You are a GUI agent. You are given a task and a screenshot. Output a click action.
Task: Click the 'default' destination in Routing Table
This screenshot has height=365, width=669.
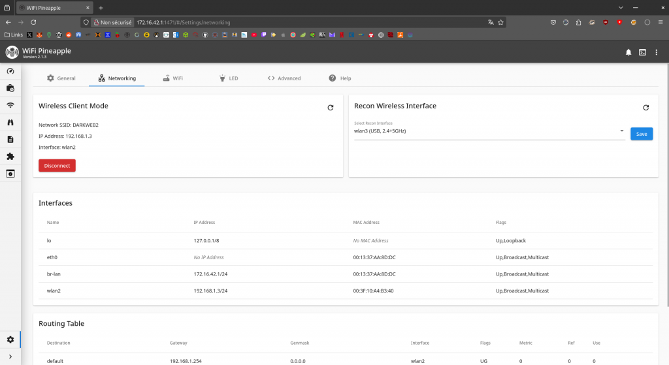coord(55,360)
